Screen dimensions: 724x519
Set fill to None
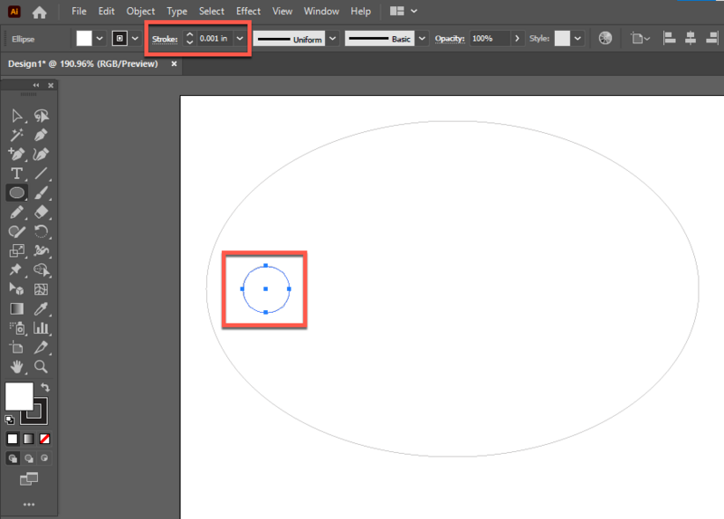pyautogui.click(x=44, y=439)
